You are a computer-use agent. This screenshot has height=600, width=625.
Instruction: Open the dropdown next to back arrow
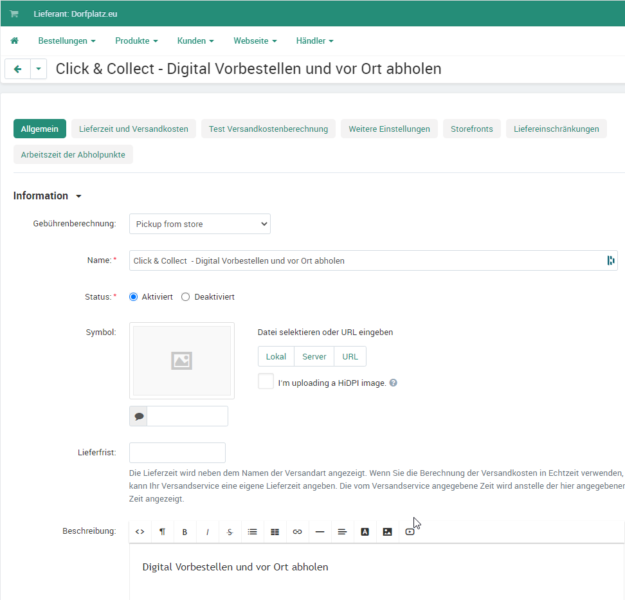(x=39, y=69)
